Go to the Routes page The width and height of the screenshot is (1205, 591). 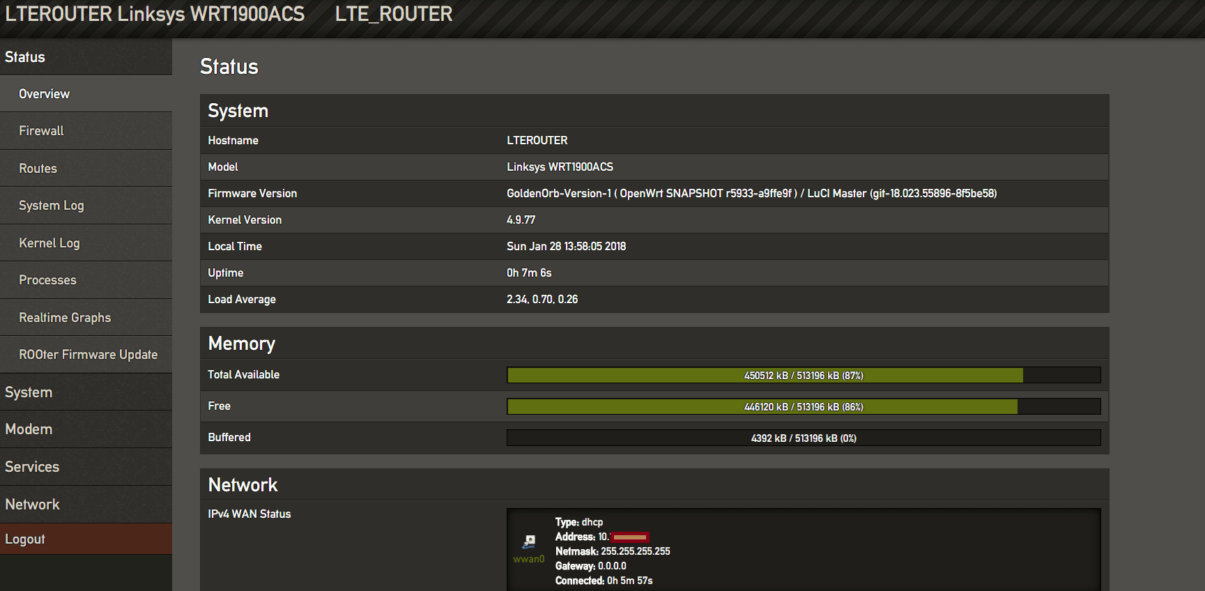pos(38,169)
